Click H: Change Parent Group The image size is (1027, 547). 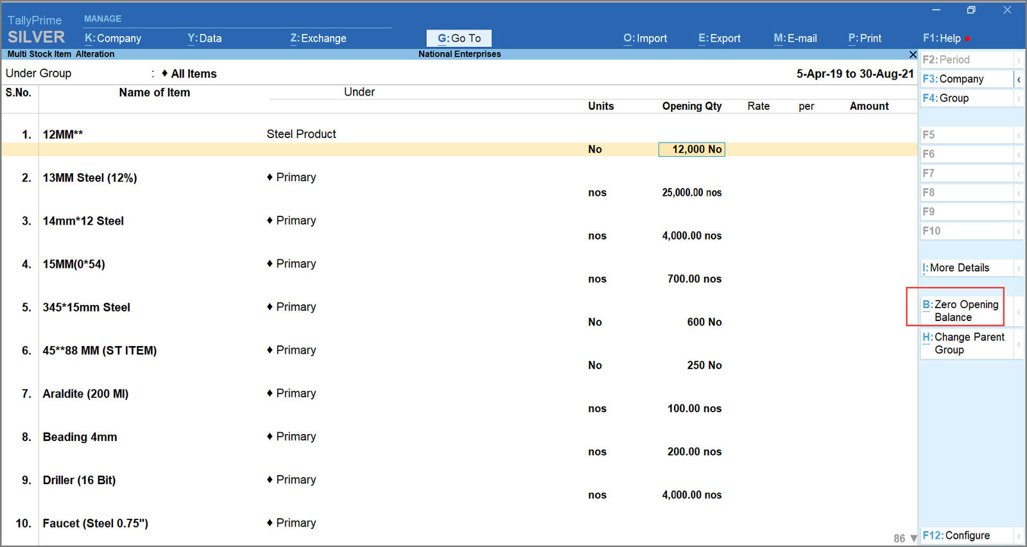967,343
